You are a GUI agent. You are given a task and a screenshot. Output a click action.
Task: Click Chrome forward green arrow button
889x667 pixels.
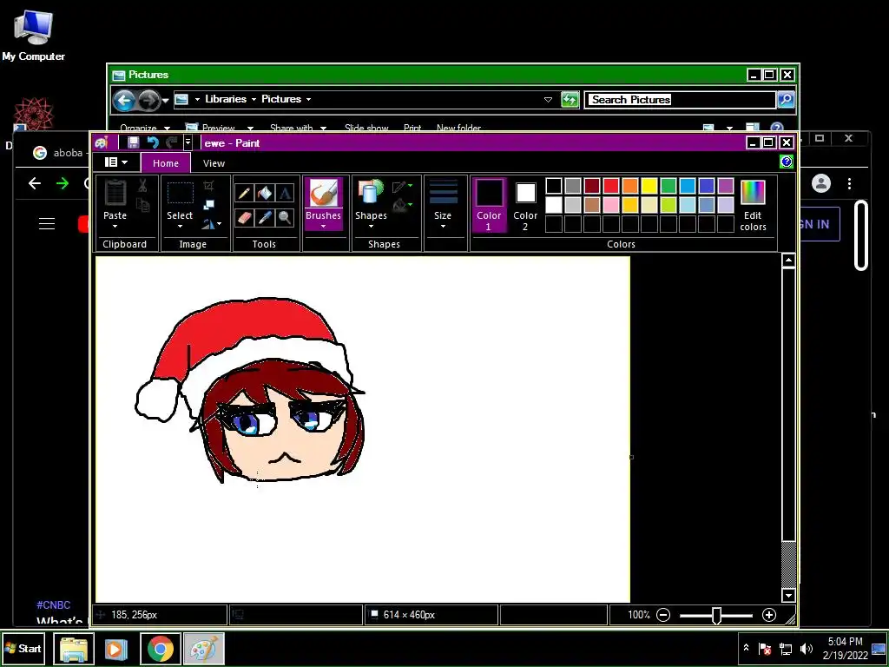coord(63,183)
